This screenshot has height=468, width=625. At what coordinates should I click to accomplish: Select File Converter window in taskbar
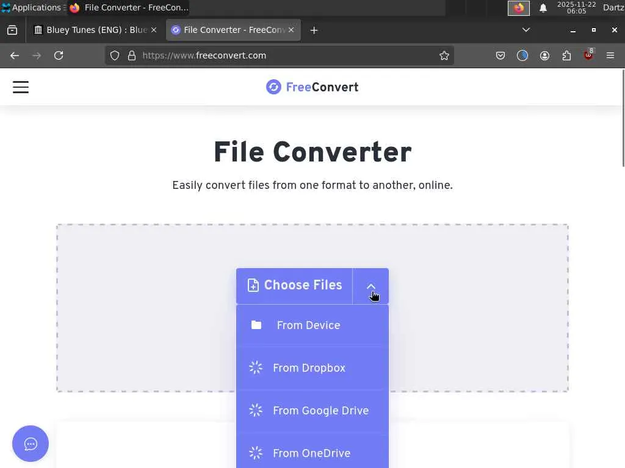pos(128,7)
